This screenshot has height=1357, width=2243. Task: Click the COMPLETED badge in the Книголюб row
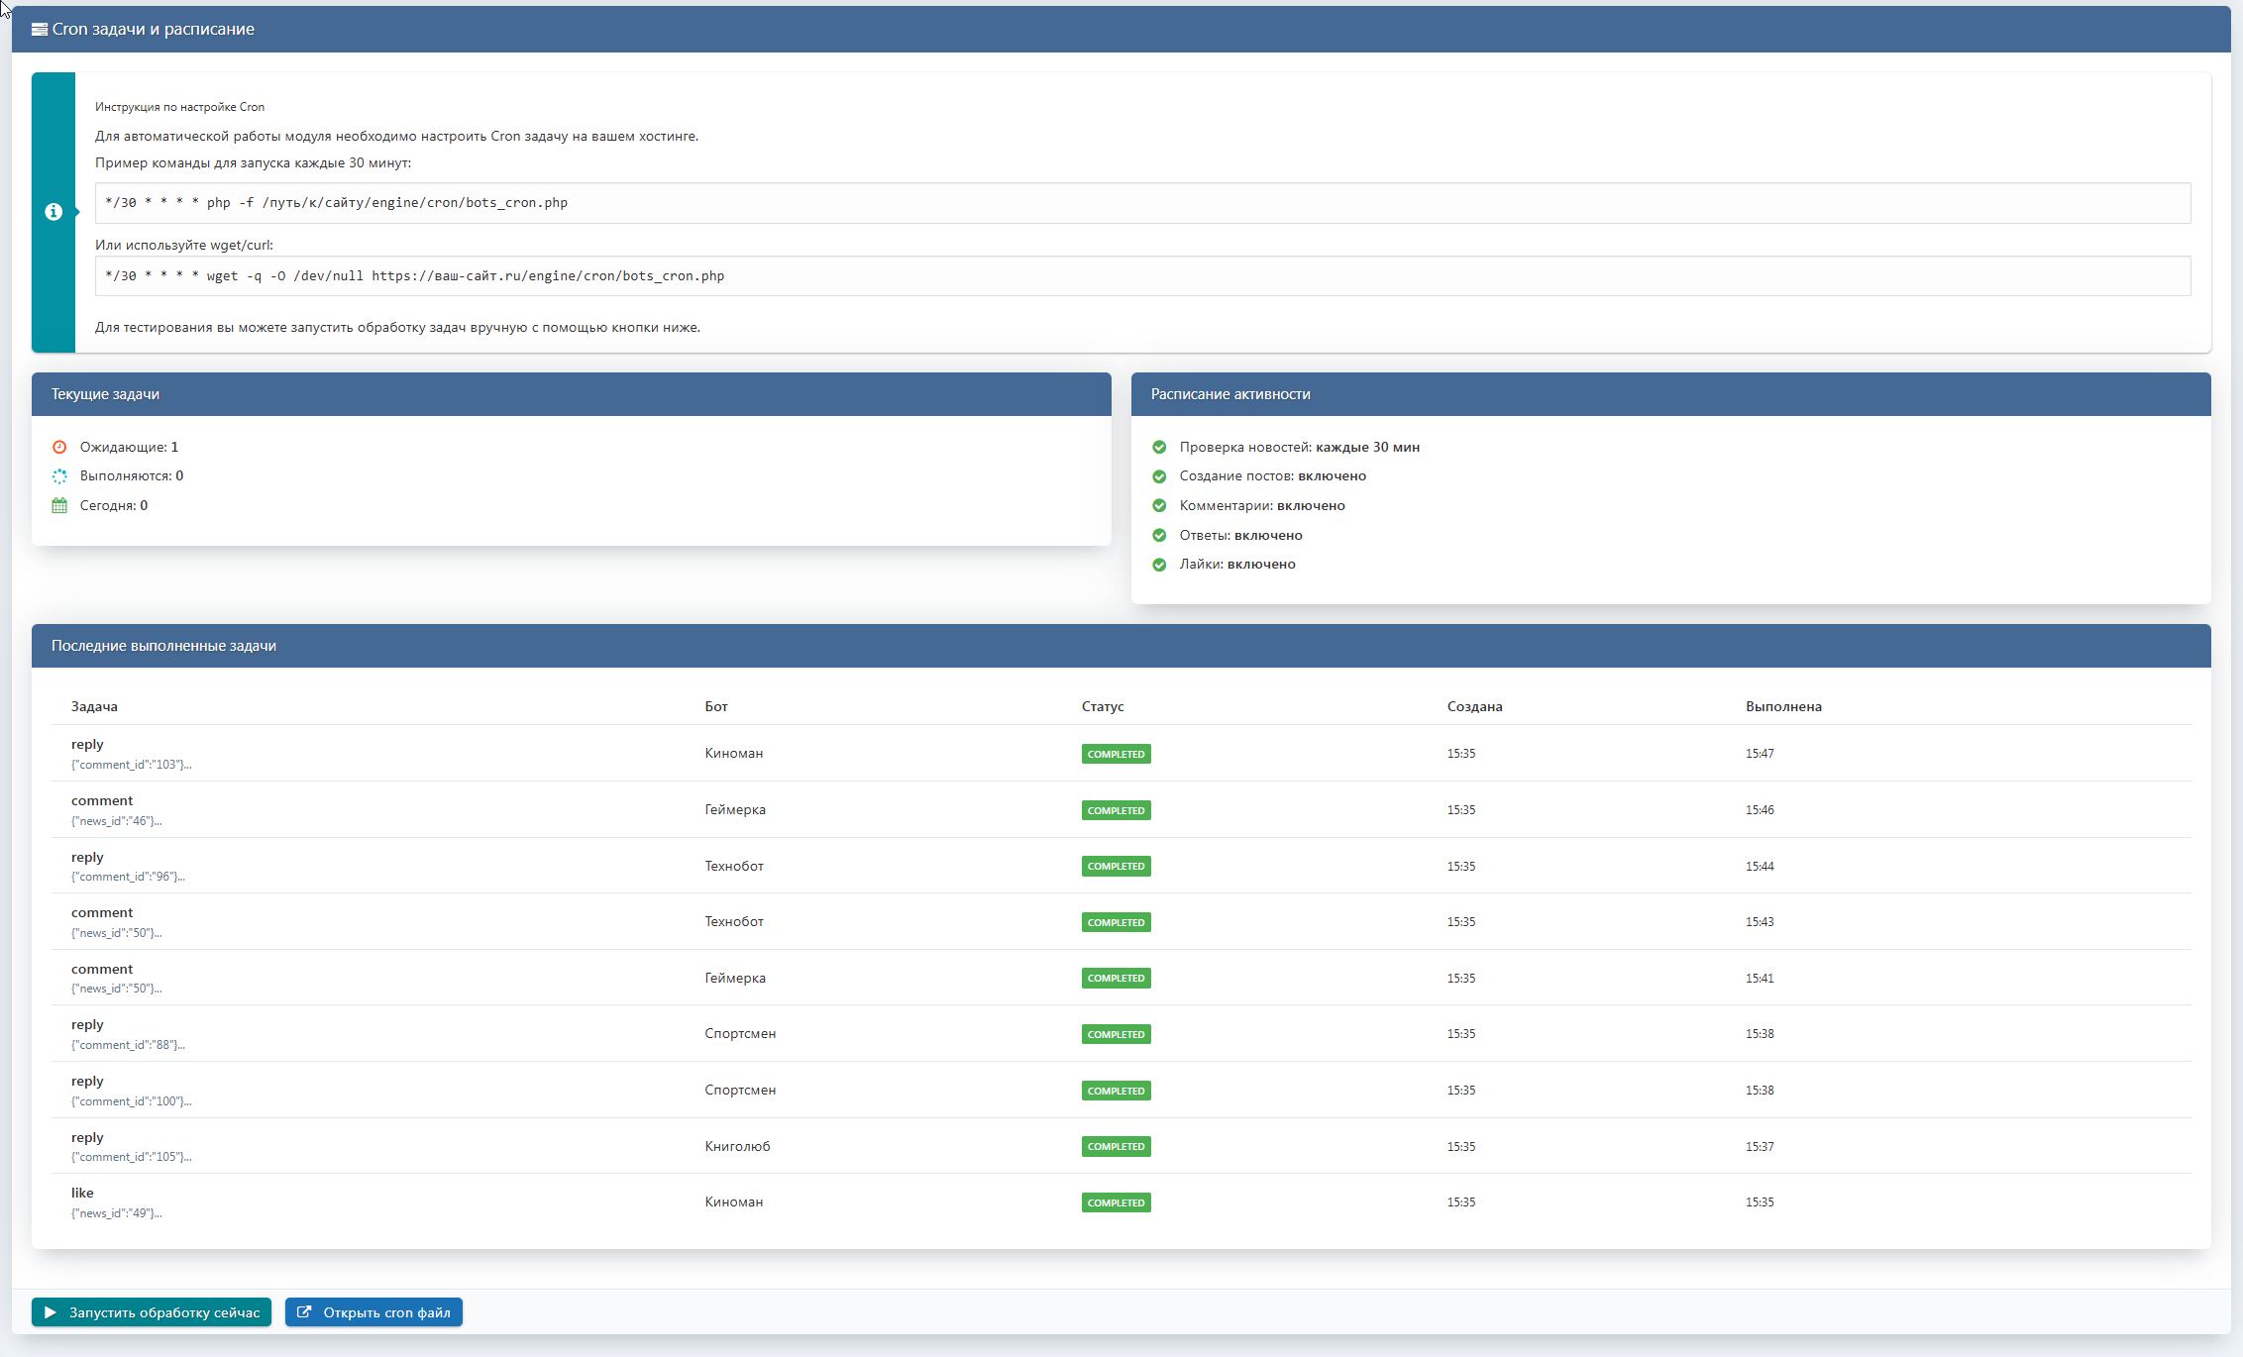(1116, 1147)
